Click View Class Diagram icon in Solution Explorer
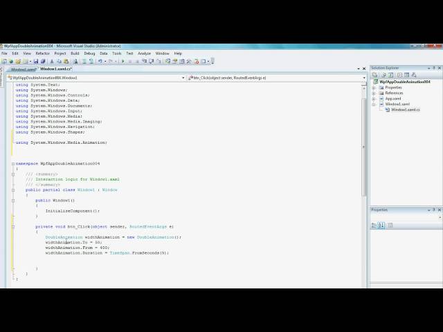443x332 pixels. (x=414, y=75)
